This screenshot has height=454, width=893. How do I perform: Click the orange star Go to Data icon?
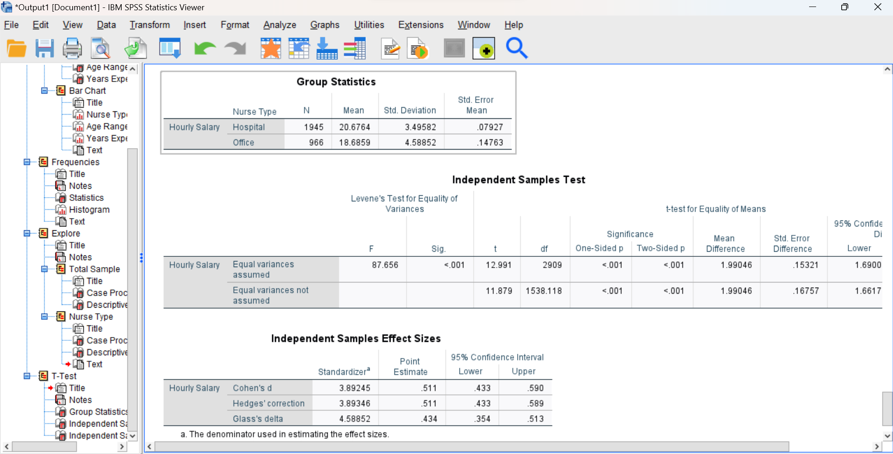(271, 48)
